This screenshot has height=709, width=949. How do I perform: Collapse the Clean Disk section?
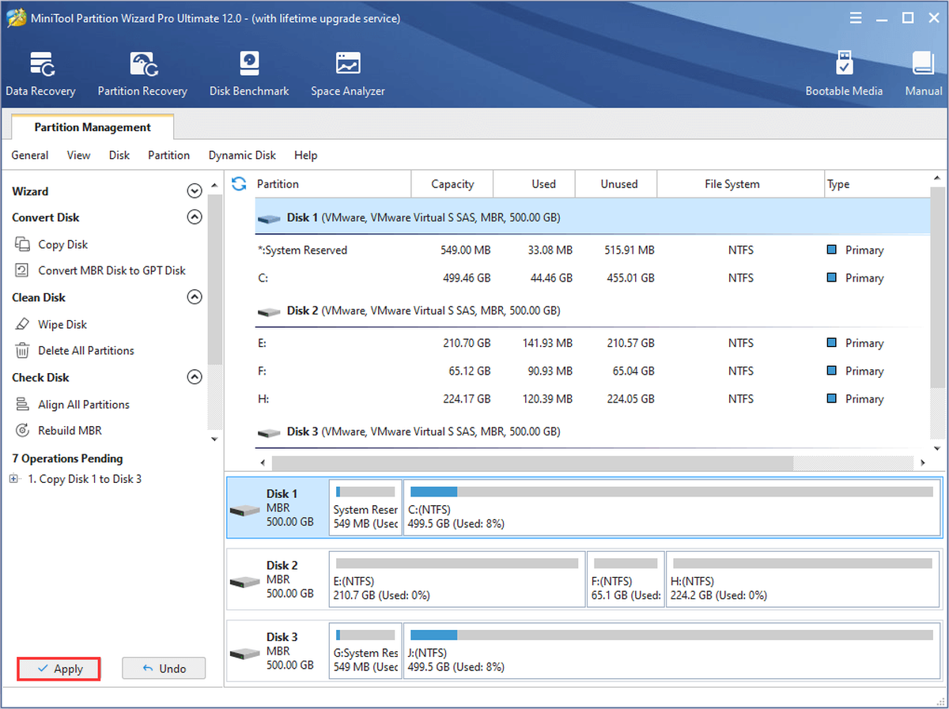(195, 297)
